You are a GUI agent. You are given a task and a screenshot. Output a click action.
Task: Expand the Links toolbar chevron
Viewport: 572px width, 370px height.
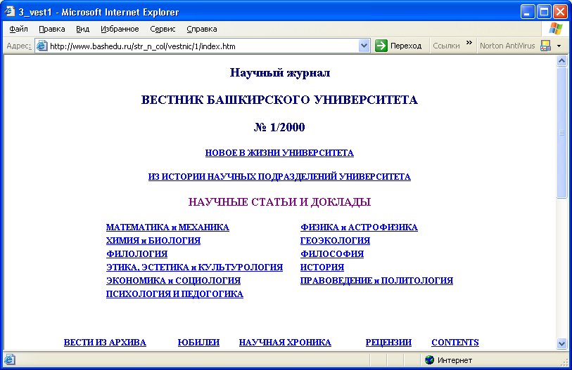tap(469, 43)
